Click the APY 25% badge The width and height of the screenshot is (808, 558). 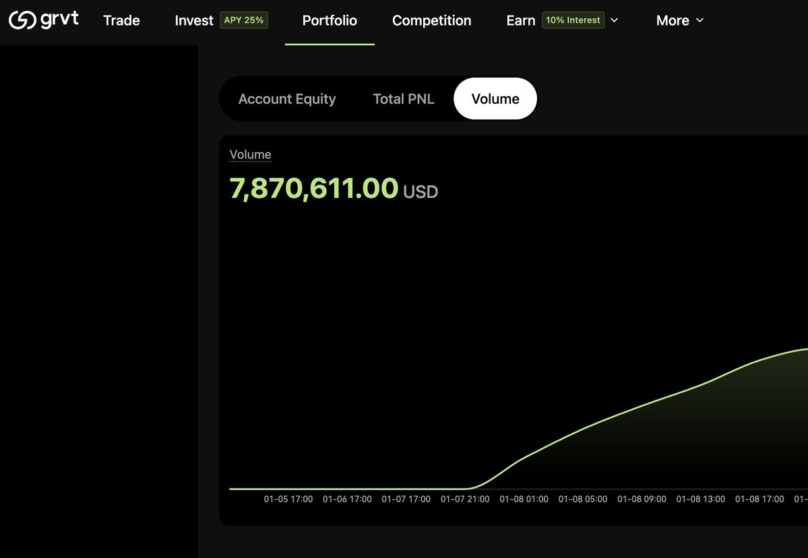(244, 20)
